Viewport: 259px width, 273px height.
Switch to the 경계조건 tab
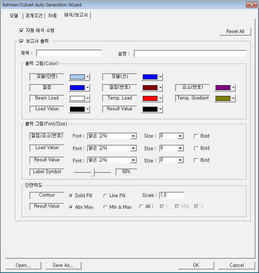pyautogui.click(x=33, y=16)
